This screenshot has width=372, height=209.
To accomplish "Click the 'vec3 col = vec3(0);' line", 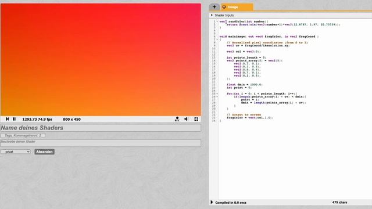I will (x=244, y=52).
